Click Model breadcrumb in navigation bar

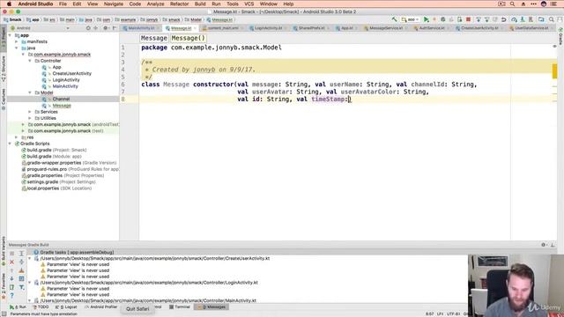[x=193, y=19]
